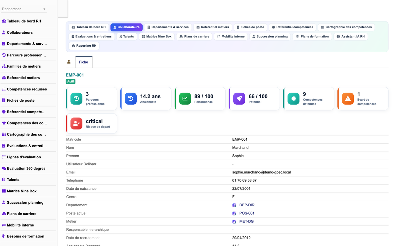Open the Collaborateurs top tab

126,27
